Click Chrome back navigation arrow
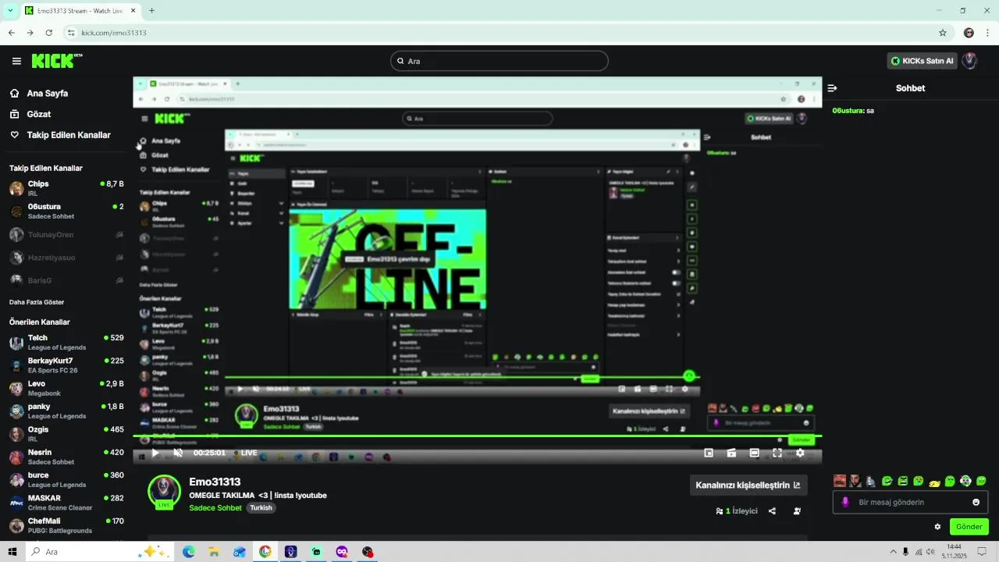 point(11,33)
